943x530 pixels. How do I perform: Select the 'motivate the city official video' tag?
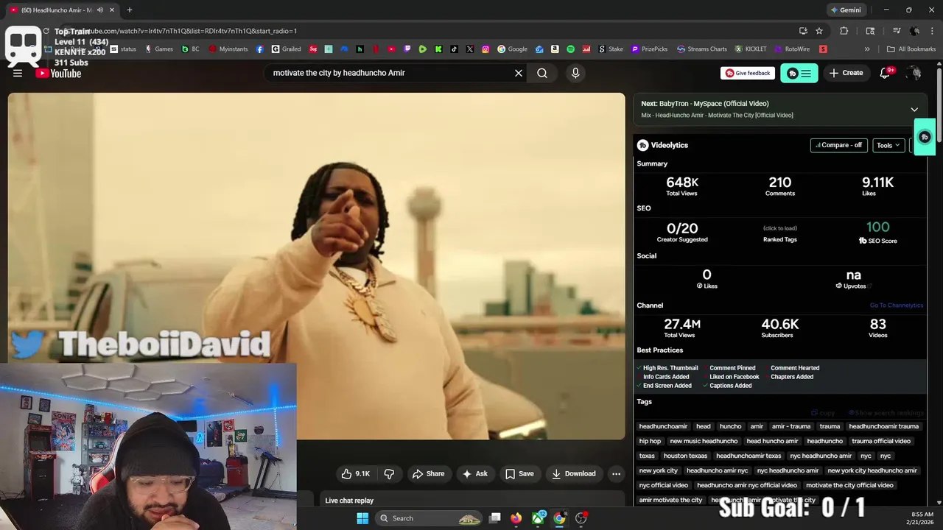click(849, 485)
